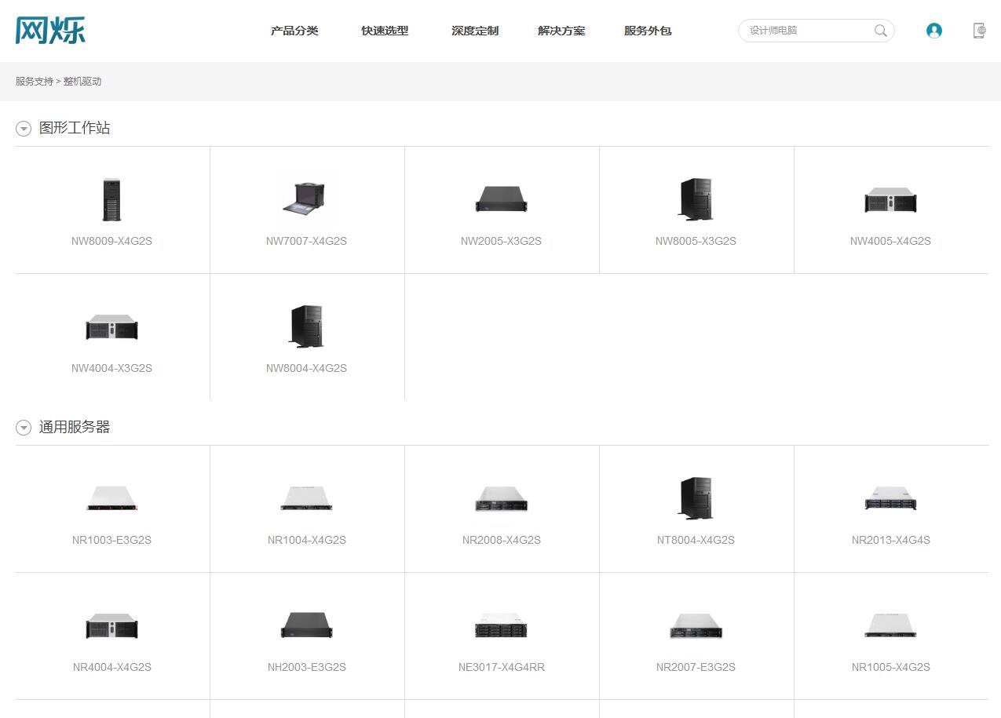Click the 服务支持 breadcrumb link

tap(34, 82)
